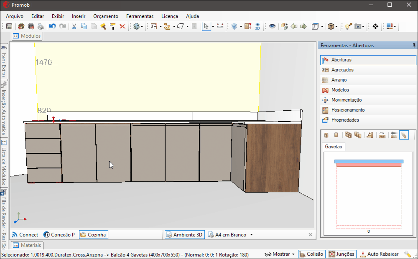
Task: Click the printer icon in toolbar
Action: pyautogui.click(x=41, y=26)
